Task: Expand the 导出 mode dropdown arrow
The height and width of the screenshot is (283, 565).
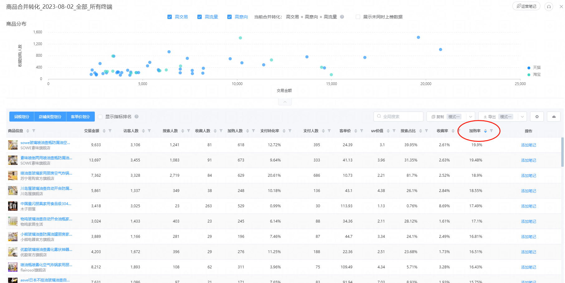Action: pos(522,117)
